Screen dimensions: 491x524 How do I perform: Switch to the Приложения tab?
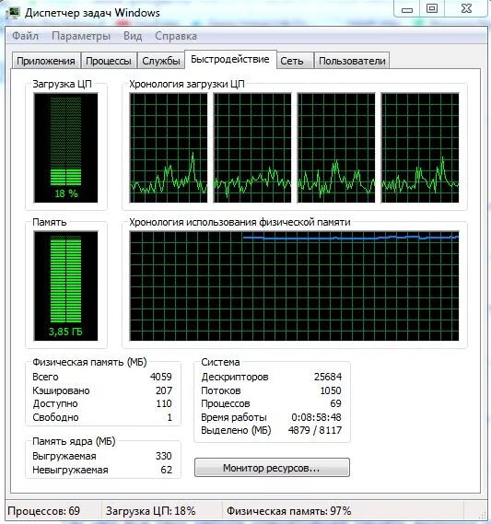tap(46, 61)
